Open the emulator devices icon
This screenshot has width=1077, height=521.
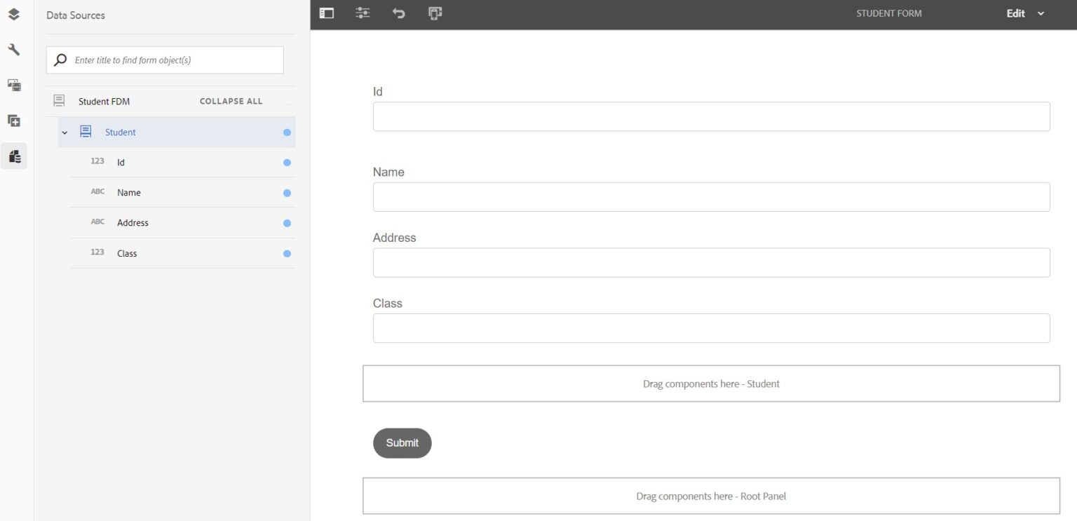435,13
